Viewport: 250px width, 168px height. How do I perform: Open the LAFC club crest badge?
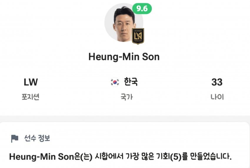pos(138,36)
